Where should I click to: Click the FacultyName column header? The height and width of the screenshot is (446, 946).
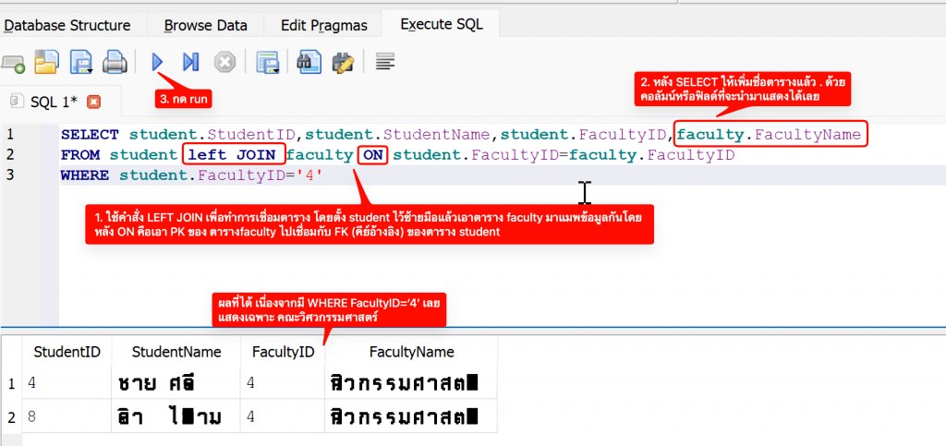point(411,352)
